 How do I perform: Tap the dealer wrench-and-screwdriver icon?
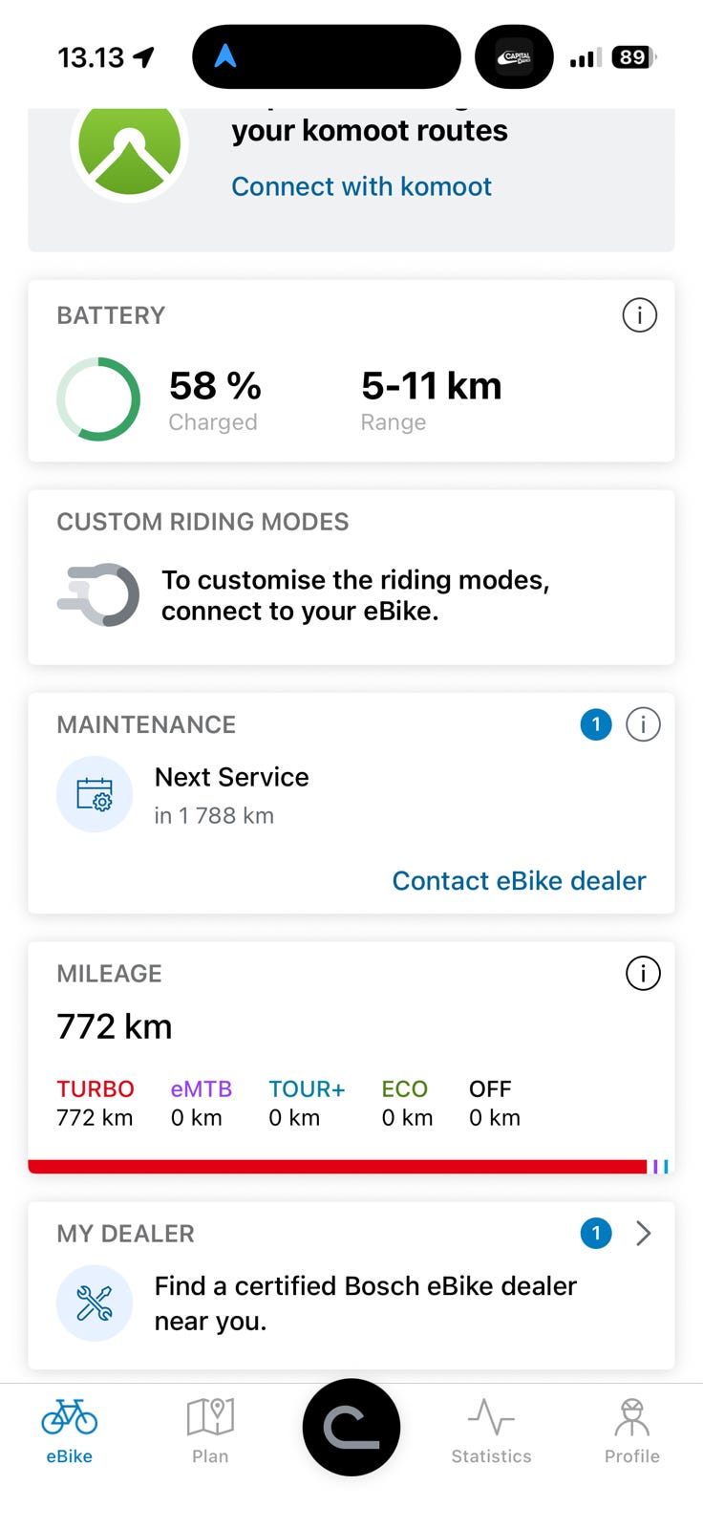[95, 1303]
